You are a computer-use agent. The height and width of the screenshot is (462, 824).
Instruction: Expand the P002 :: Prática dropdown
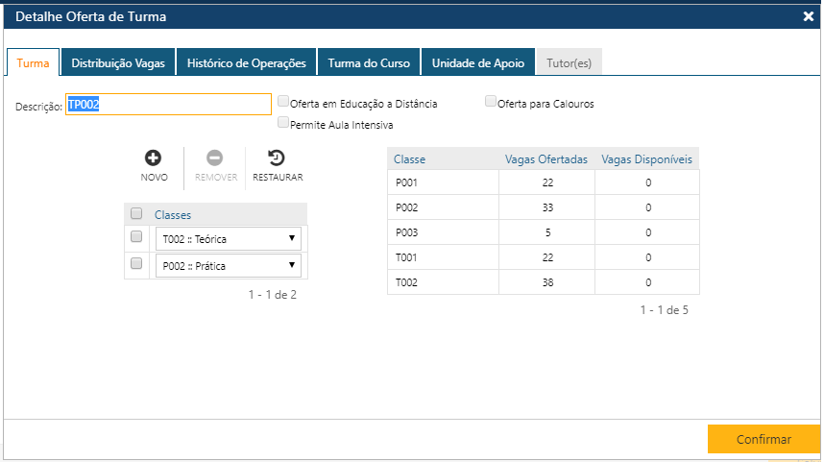[x=229, y=265]
